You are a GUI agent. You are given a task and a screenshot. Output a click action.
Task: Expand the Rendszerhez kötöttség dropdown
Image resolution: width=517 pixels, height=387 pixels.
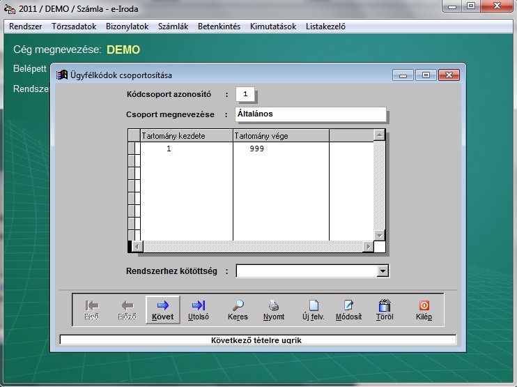[x=382, y=271]
